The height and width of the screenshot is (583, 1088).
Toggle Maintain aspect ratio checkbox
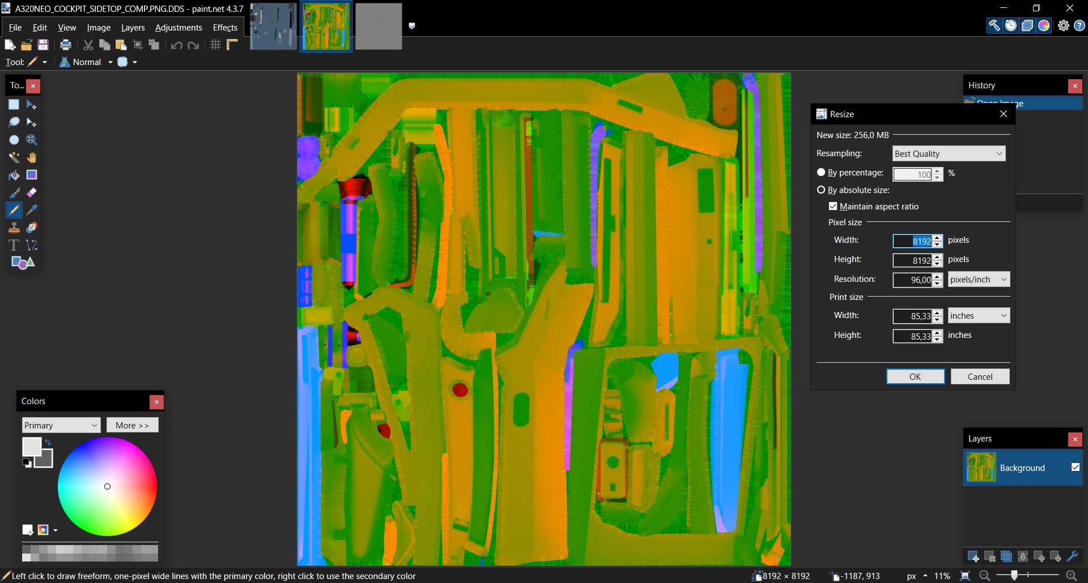point(833,207)
